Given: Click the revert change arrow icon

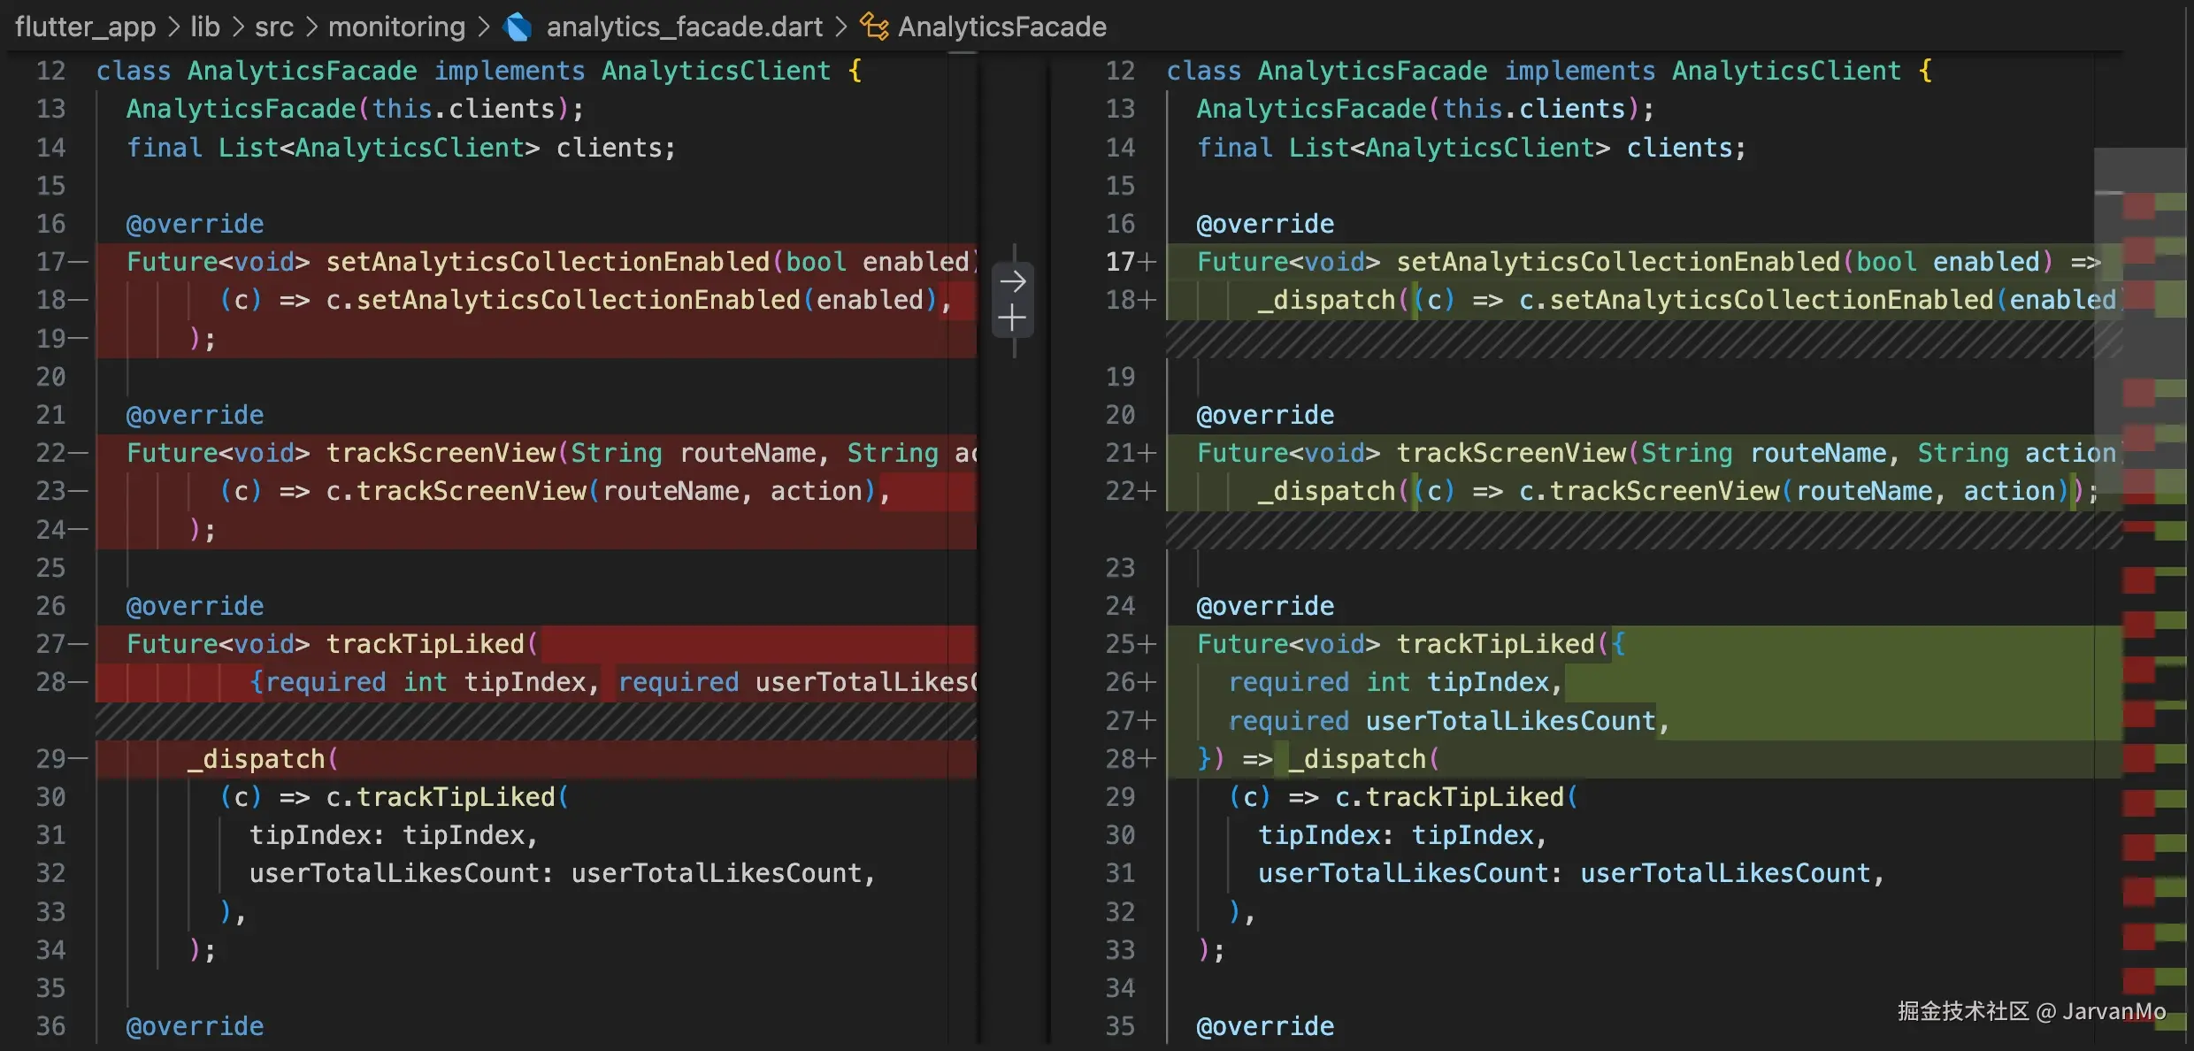Looking at the screenshot, I should 1012,282.
